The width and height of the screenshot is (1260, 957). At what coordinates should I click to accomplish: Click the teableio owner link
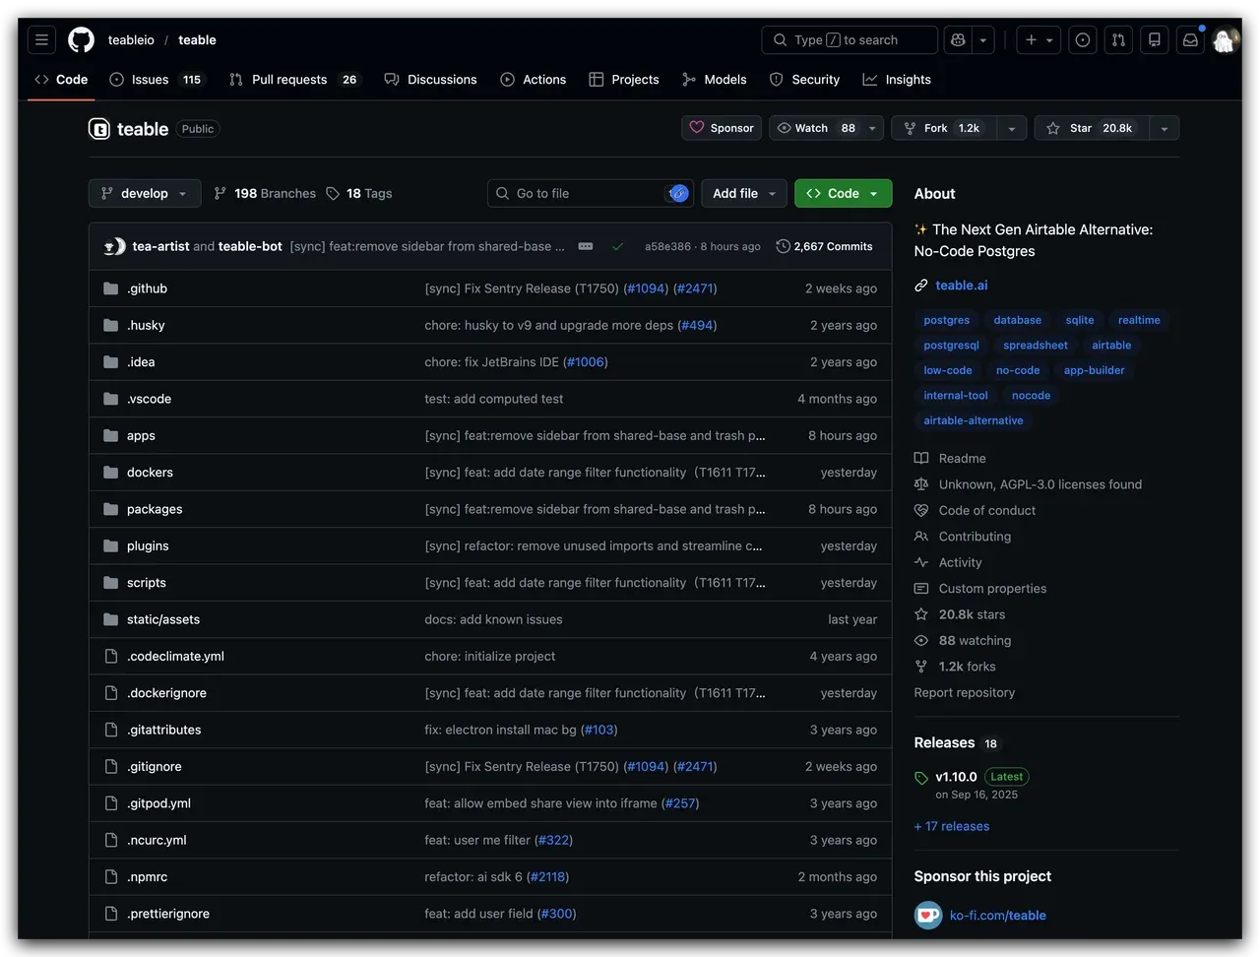pos(131,40)
